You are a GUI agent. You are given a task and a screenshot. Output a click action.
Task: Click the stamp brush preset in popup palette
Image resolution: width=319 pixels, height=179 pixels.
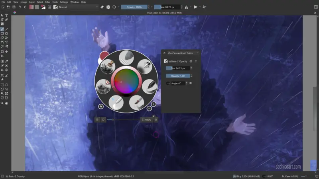coord(108,66)
